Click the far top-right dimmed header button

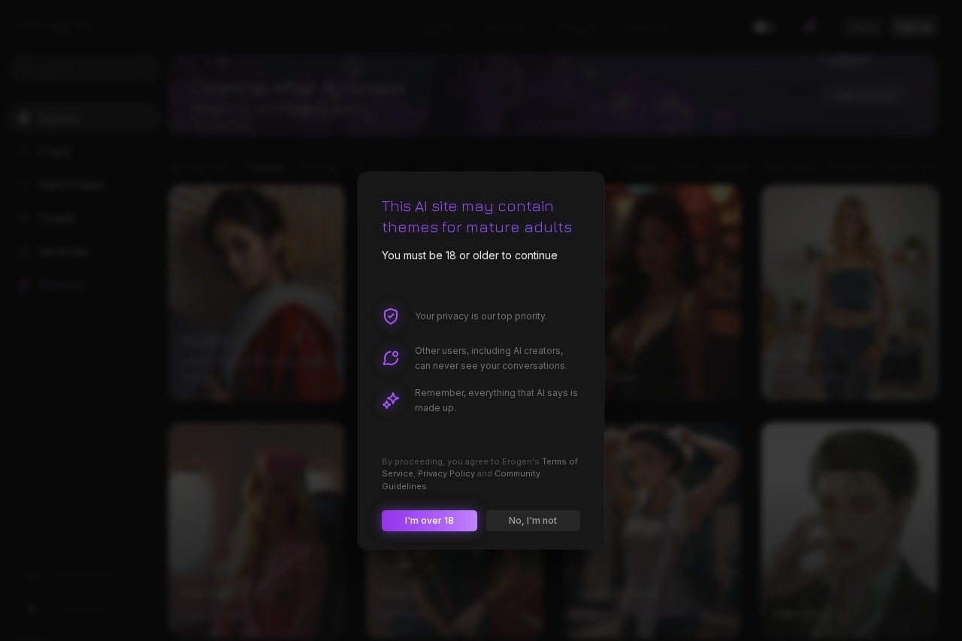pyautogui.click(x=914, y=27)
